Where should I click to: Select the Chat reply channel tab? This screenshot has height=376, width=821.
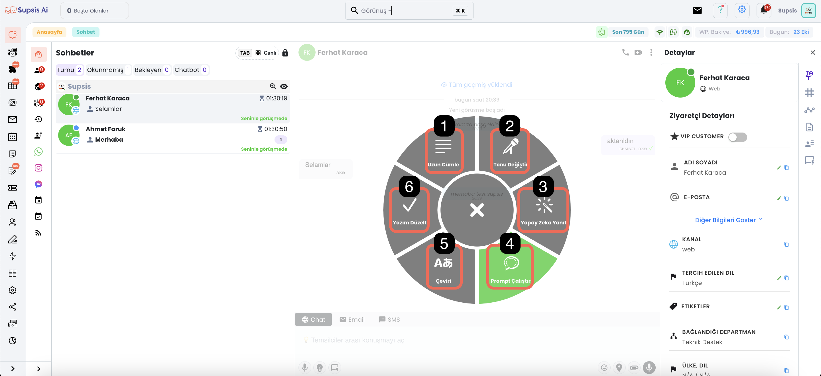click(313, 319)
